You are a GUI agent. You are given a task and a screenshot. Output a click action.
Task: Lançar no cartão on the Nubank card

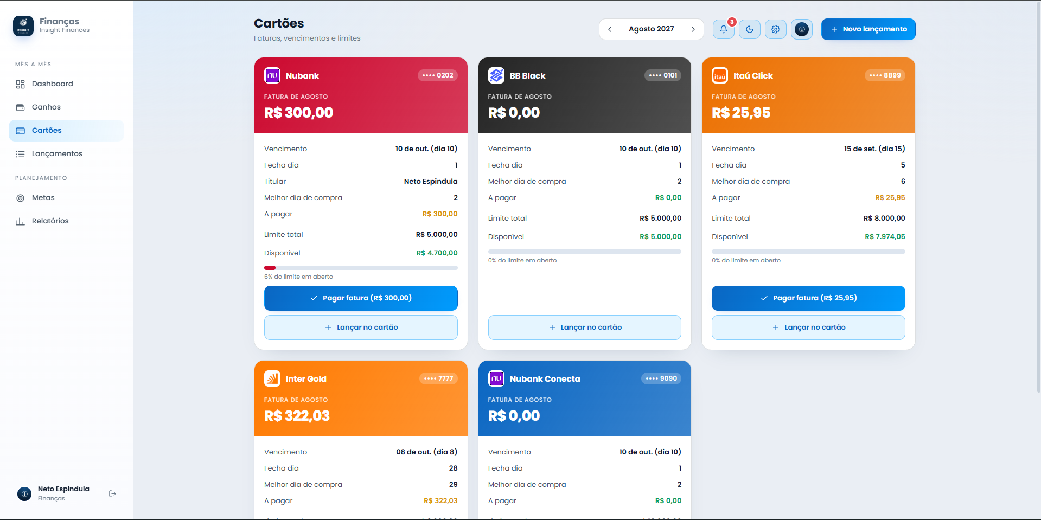[361, 328]
